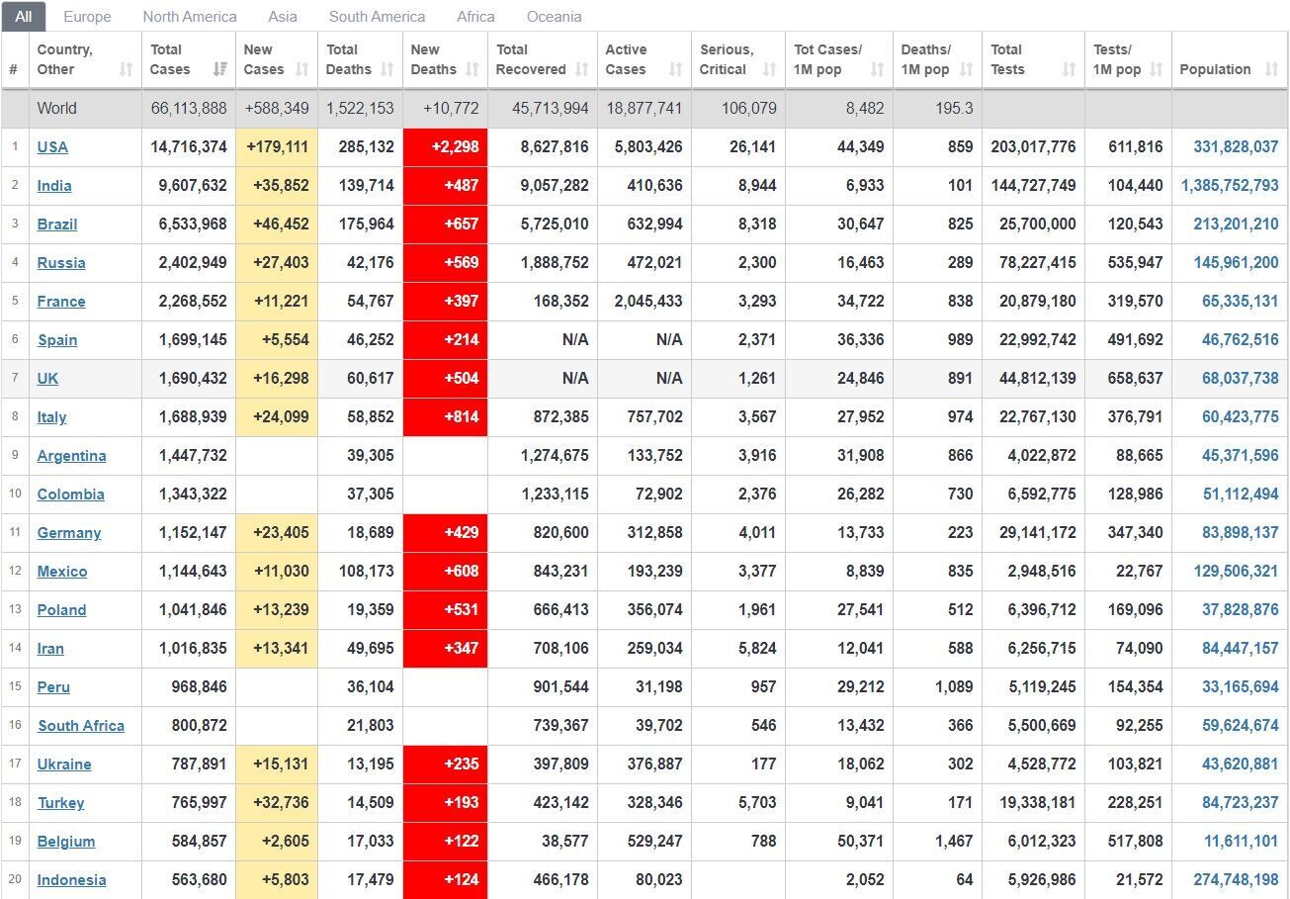Image resolution: width=1290 pixels, height=899 pixels.
Task: Open the Poland country link
Action: click(61, 610)
